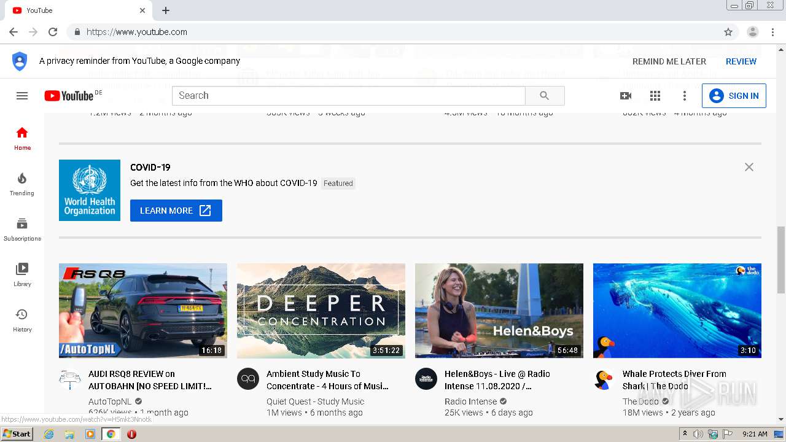This screenshot has width=786, height=442.
Task: Open the YouTube apps grid
Action: [655, 96]
